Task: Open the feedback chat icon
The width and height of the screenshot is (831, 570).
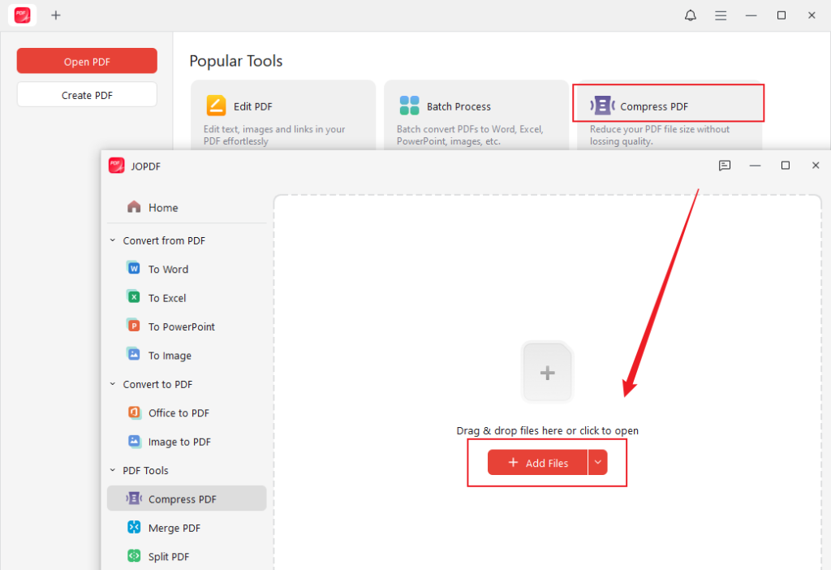Action: point(725,165)
